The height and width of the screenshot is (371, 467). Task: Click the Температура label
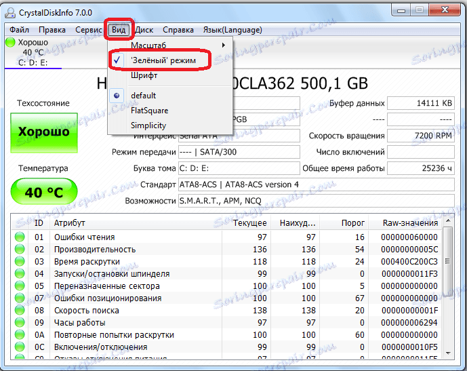(43, 168)
